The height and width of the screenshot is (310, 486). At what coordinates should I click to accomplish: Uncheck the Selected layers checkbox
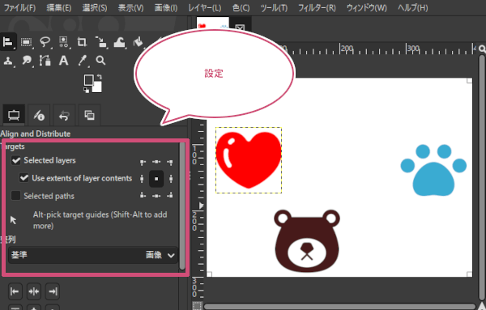coord(16,160)
